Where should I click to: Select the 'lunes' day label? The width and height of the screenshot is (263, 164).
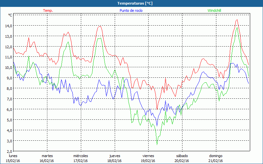pos(13,156)
